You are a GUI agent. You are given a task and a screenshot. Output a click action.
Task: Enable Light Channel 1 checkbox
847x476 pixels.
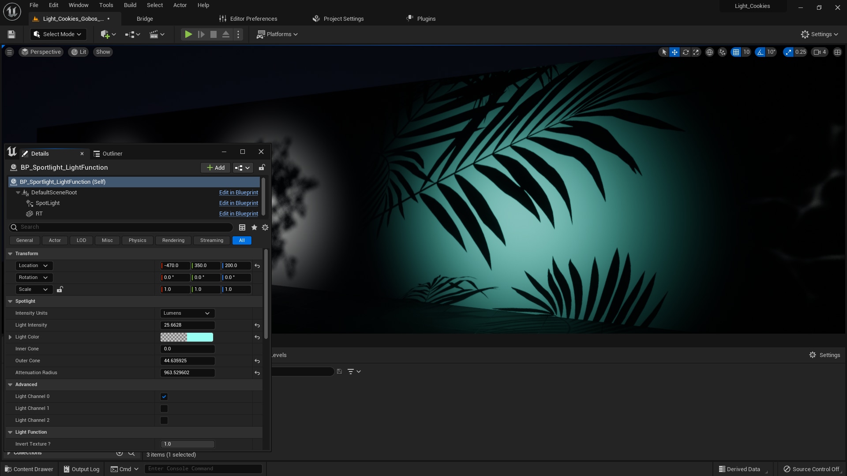[164, 409]
